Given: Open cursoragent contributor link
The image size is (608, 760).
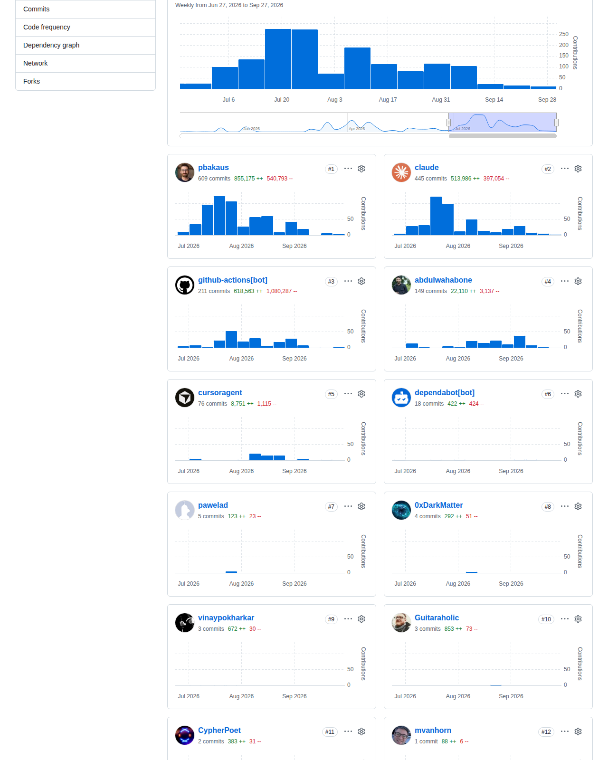Looking at the screenshot, I should point(220,393).
